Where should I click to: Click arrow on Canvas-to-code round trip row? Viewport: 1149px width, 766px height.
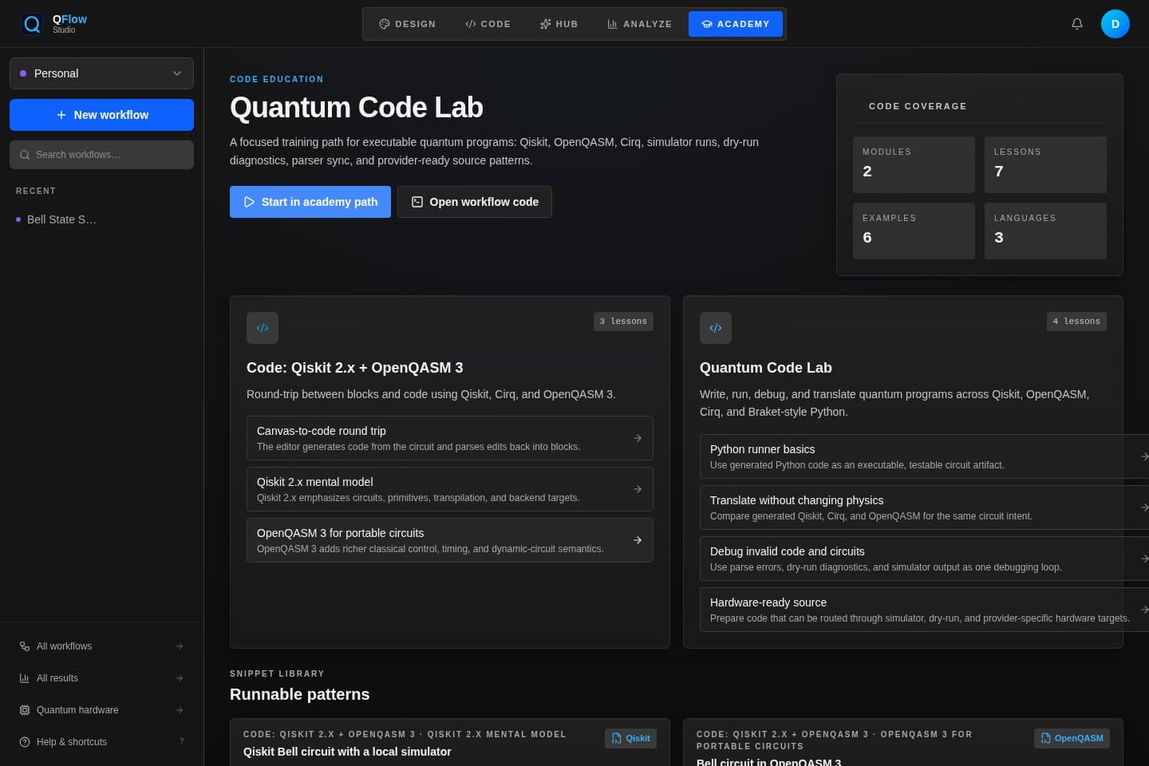point(638,438)
